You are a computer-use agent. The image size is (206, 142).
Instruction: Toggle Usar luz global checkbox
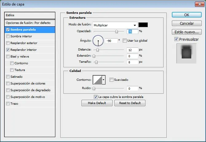[x=125, y=40]
